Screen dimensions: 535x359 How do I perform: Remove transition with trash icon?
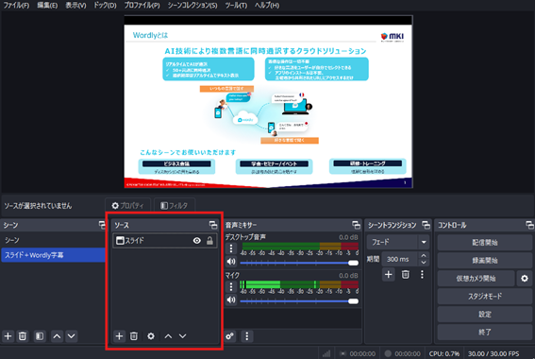coord(406,274)
